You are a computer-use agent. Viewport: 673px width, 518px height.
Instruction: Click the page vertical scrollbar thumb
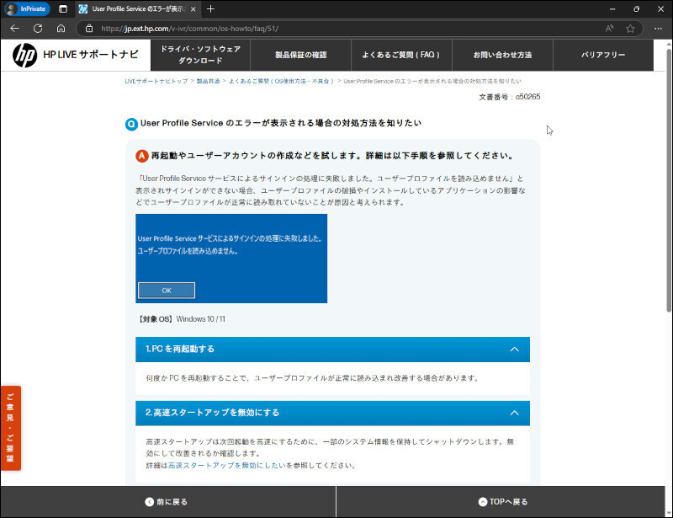[668, 180]
